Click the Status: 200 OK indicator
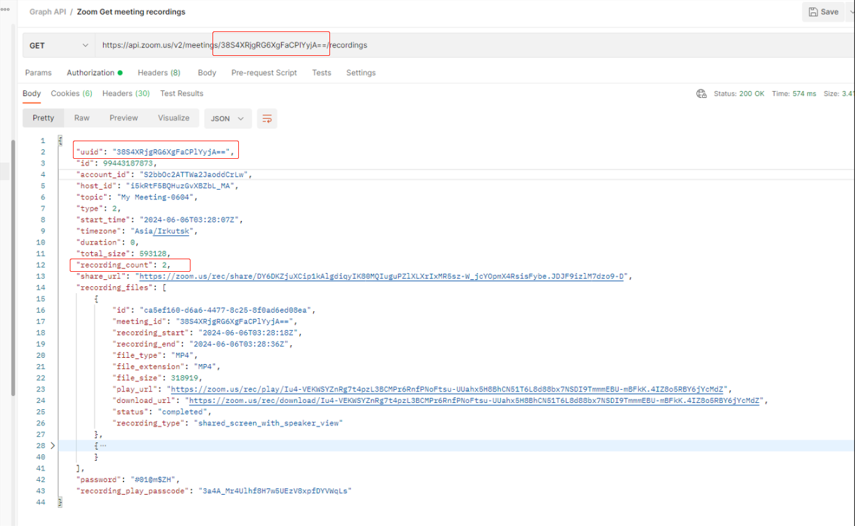Screen dimensions: 855x526 (739, 94)
